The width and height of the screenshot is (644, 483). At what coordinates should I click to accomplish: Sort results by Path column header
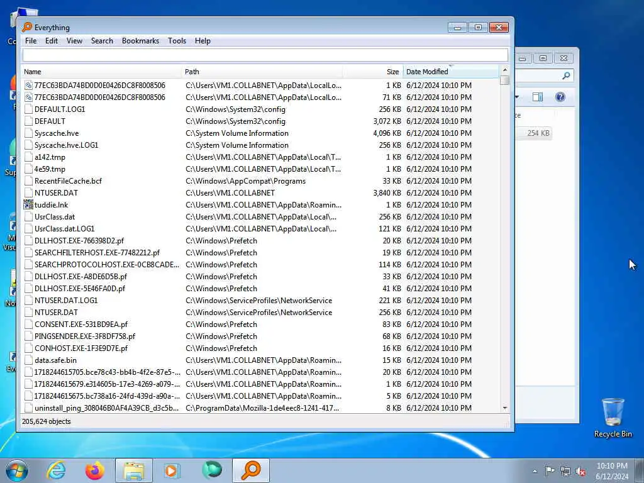[x=262, y=72]
